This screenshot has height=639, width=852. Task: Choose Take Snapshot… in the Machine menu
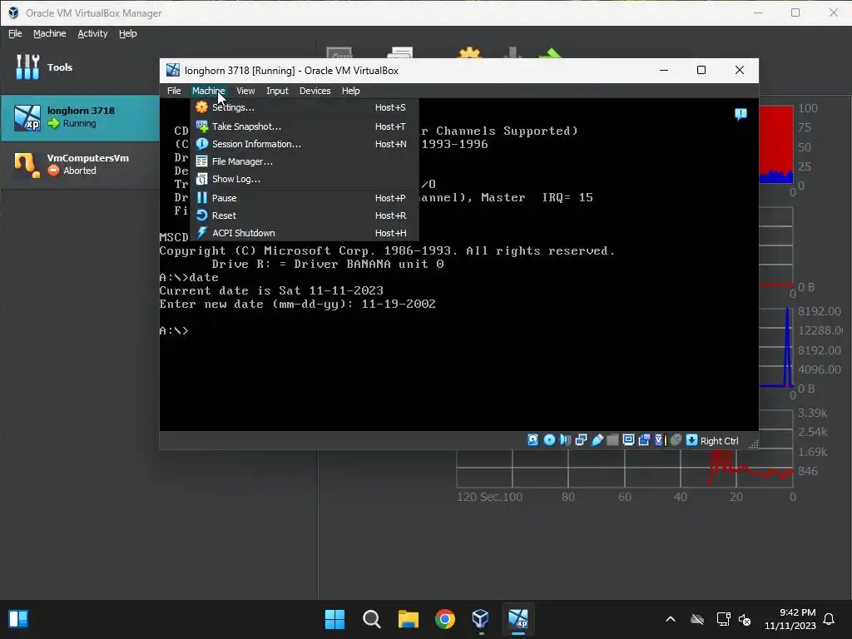[x=305, y=126]
